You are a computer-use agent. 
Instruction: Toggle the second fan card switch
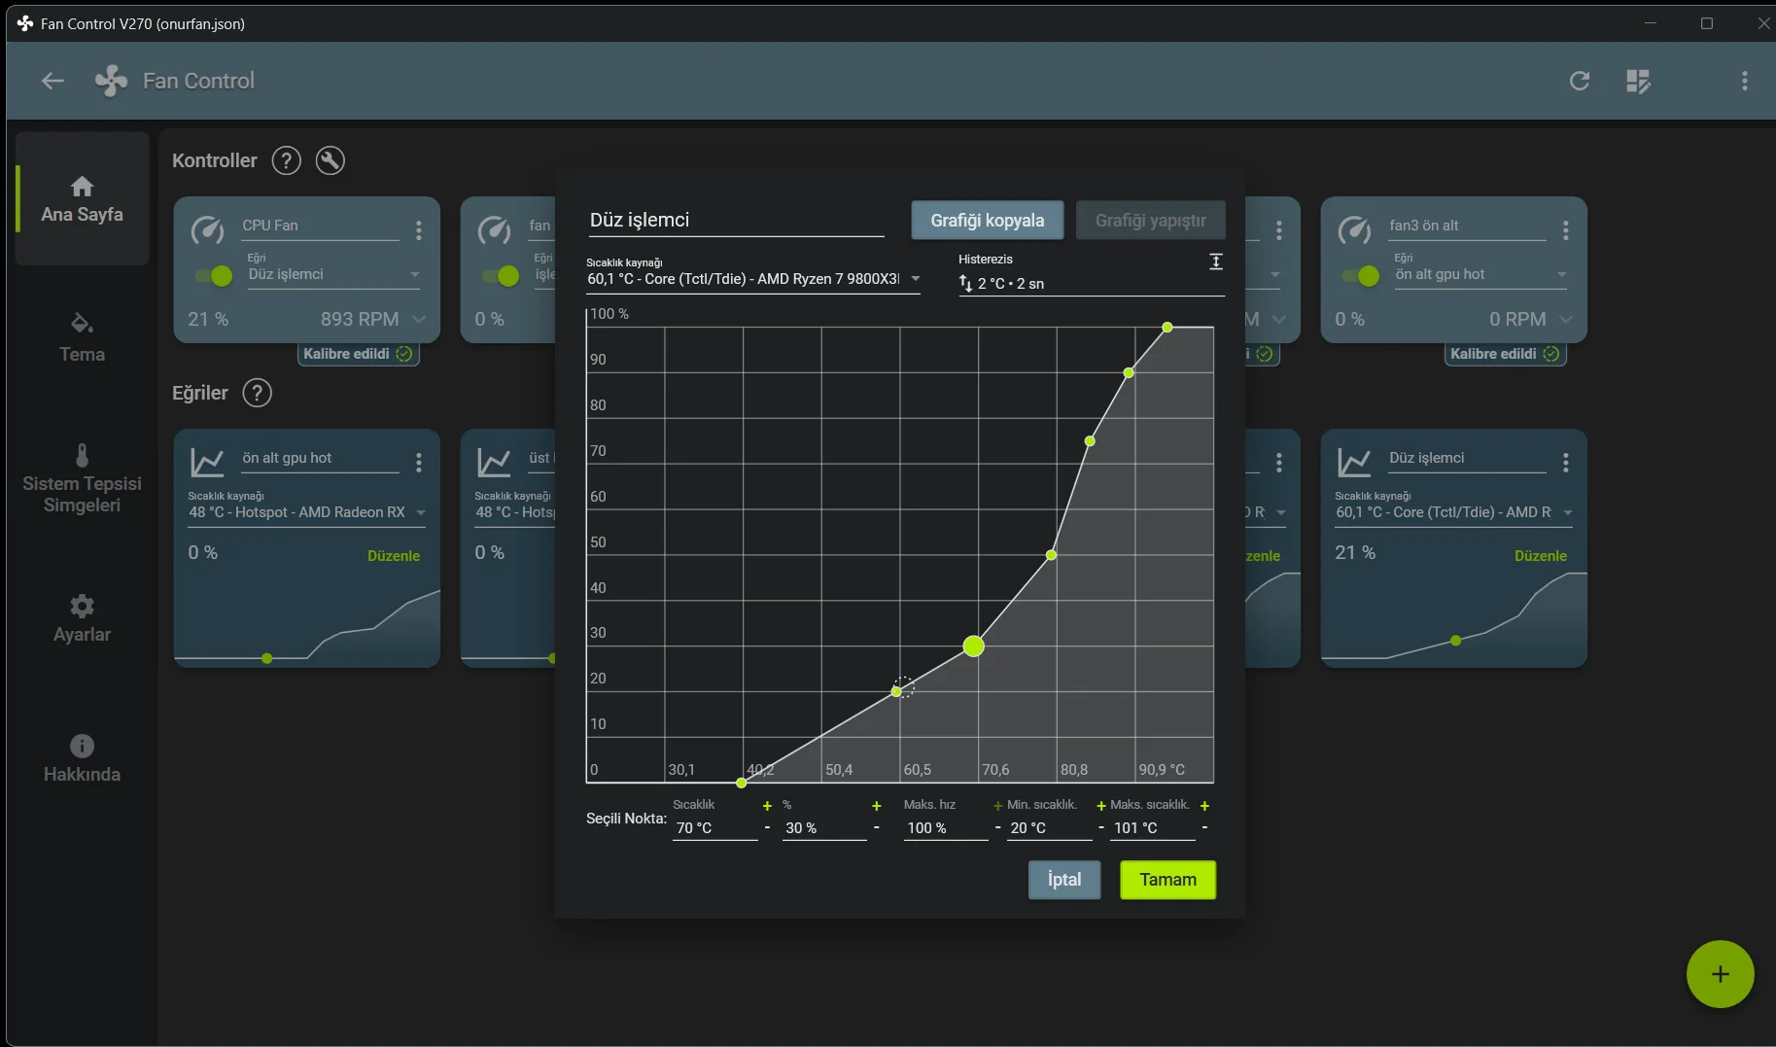tap(501, 276)
